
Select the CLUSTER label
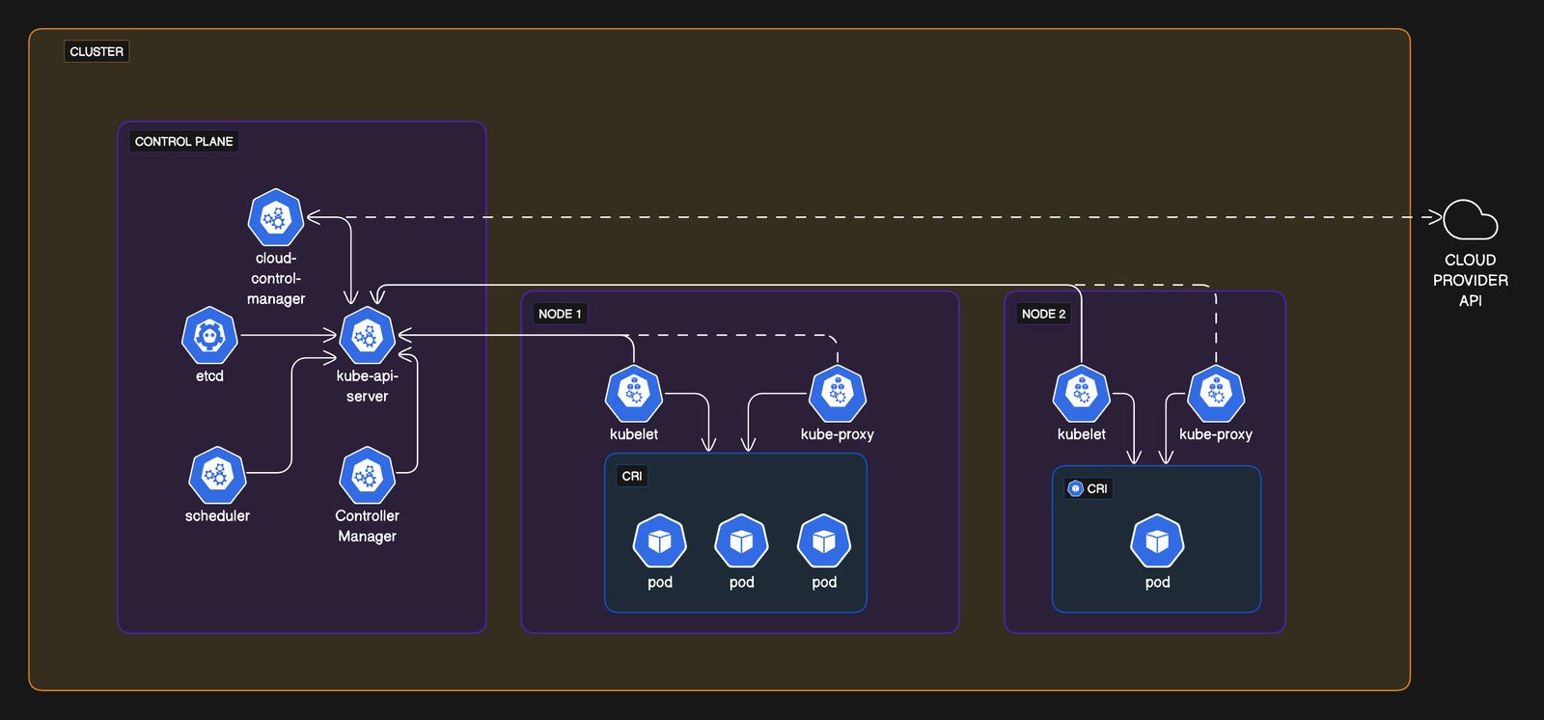[x=96, y=51]
